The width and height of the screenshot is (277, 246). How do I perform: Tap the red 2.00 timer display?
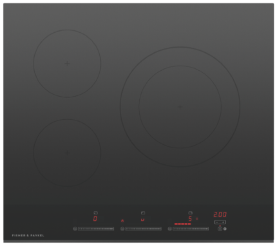(x=220, y=214)
